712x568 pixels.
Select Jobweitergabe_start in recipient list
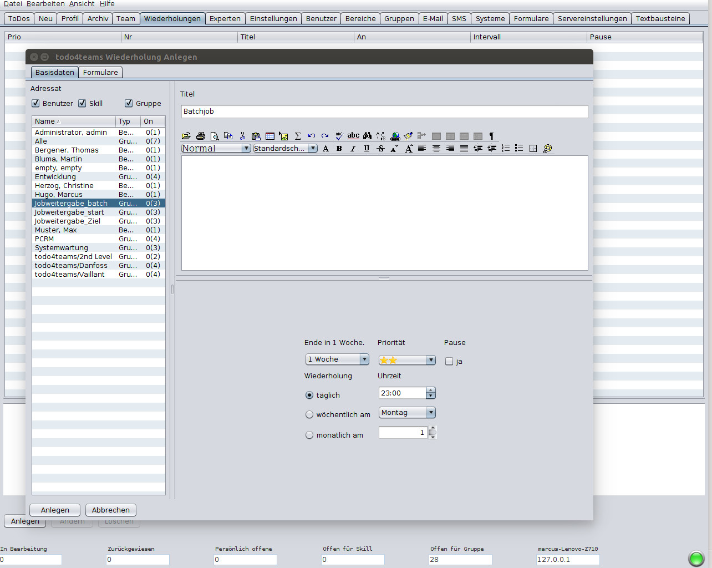click(99, 212)
